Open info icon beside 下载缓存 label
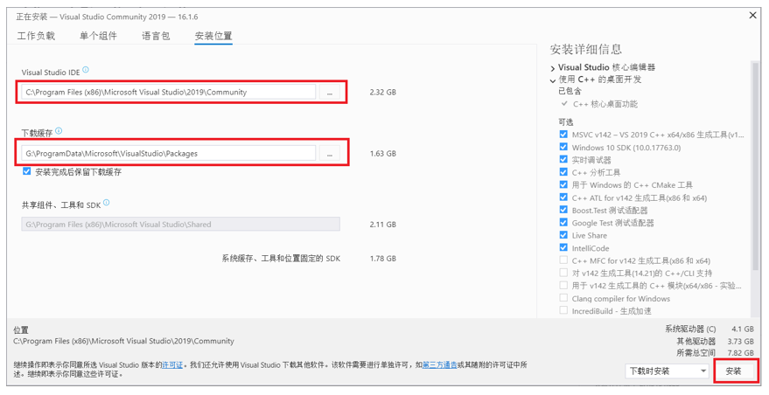Image resolution: width=769 pixels, height=395 pixels. pos(59,131)
